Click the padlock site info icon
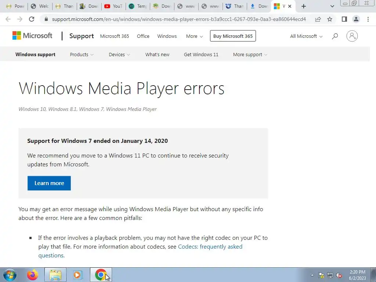Screen dimensions: 376x282 pos(46,19)
